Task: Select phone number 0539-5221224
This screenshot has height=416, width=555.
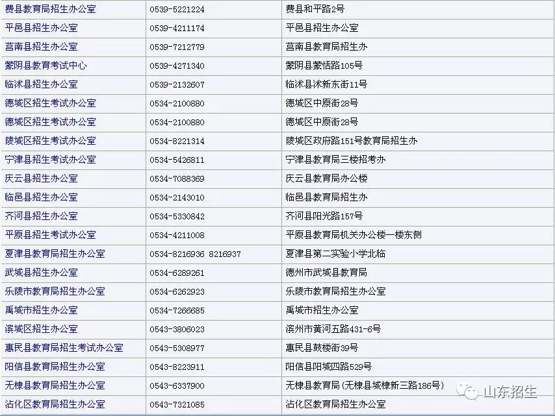Action: pos(177,10)
